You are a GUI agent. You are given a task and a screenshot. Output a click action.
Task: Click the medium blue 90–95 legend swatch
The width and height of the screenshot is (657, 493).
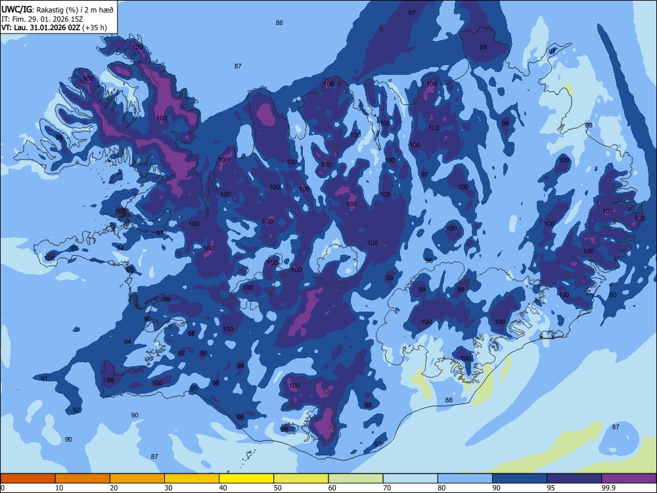520,479
